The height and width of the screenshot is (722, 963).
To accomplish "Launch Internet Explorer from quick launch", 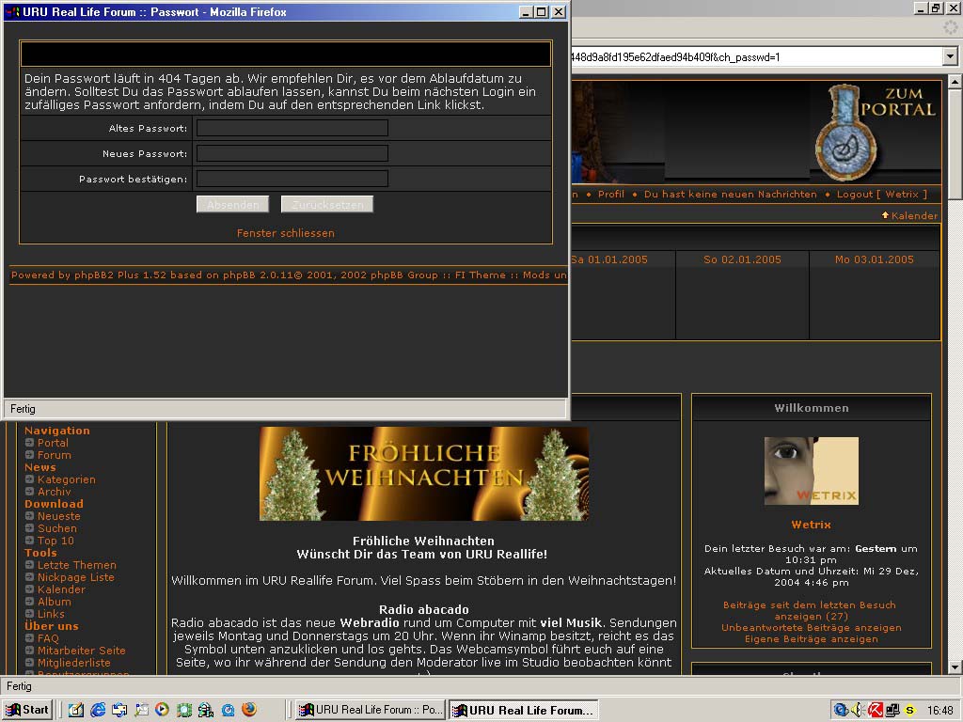I will coord(98,710).
